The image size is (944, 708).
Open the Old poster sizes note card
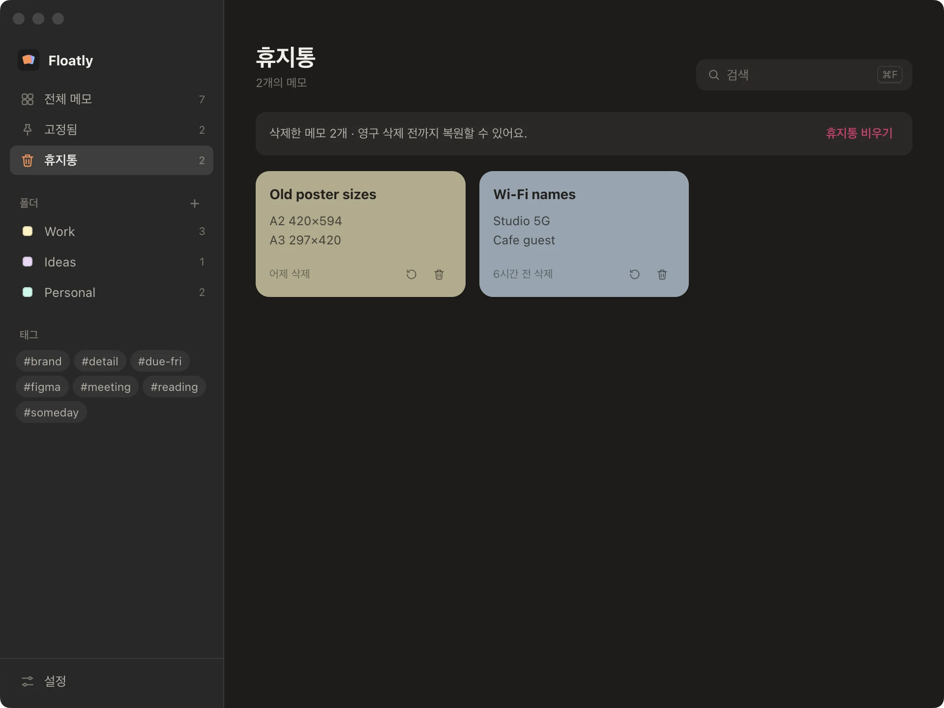(360, 234)
